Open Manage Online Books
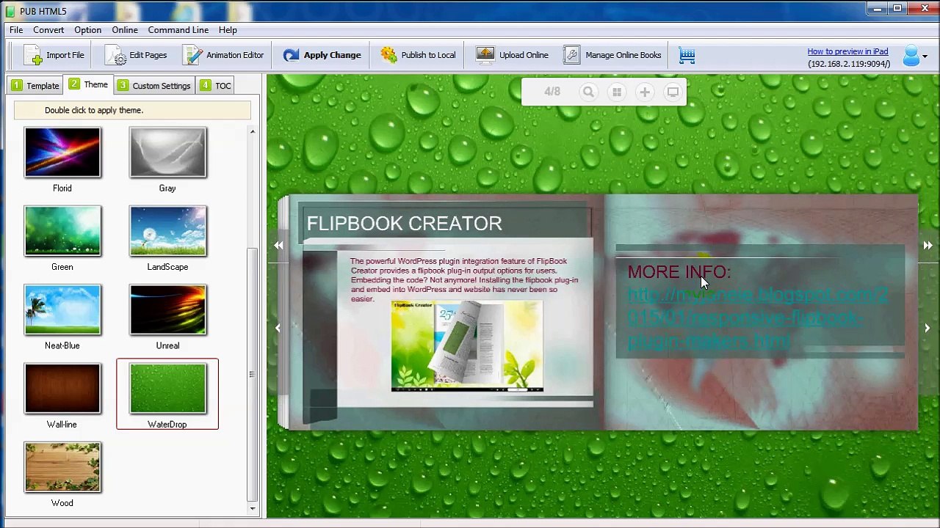This screenshot has height=528, width=940. click(x=612, y=55)
